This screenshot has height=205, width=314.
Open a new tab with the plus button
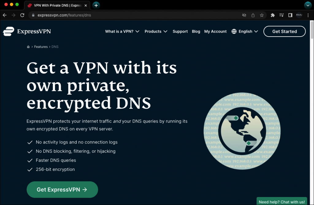click(96, 6)
